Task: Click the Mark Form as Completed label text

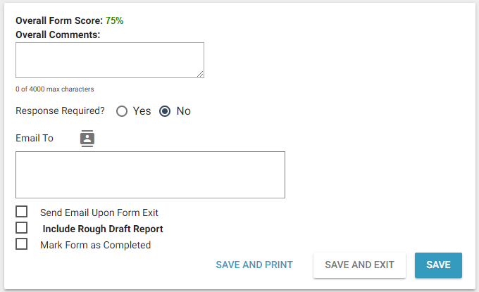Action: click(x=95, y=245)
